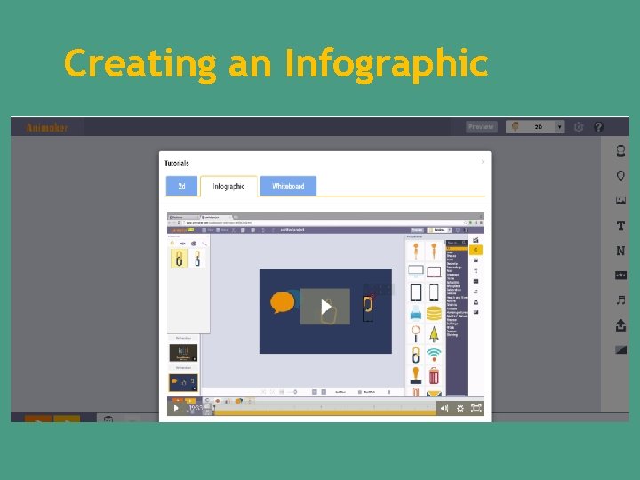Click the Tutorials dialog heading
This screenshot has height=480, width=640.
177,164
